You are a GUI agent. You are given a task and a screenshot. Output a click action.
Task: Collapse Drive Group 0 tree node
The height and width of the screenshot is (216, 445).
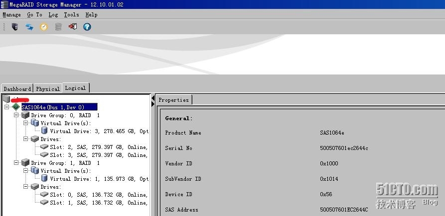tap(16, 115)
